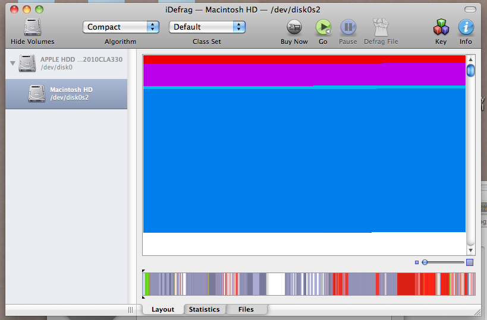Click the red close window button
This screenshot has height=320, width=487.
tap(14, 9)
